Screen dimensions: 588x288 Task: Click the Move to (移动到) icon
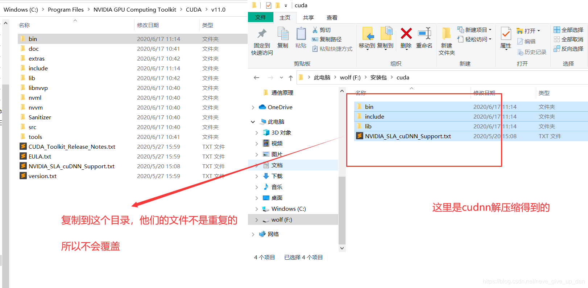(368, 33)
